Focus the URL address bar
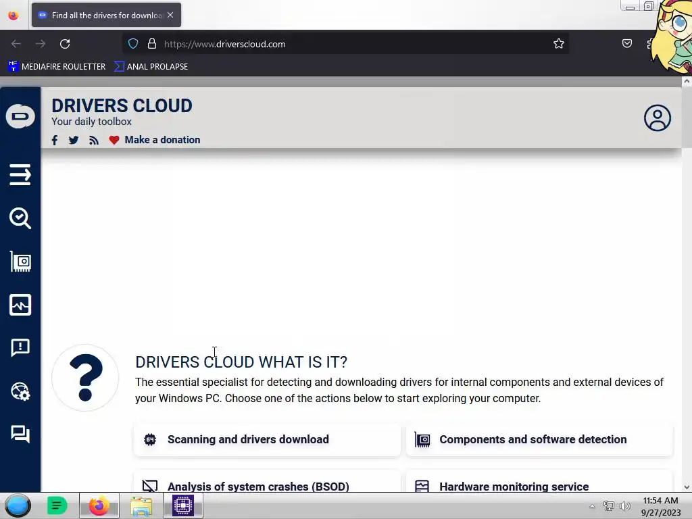This screenshot has width=692, height=519. (344, 44)
